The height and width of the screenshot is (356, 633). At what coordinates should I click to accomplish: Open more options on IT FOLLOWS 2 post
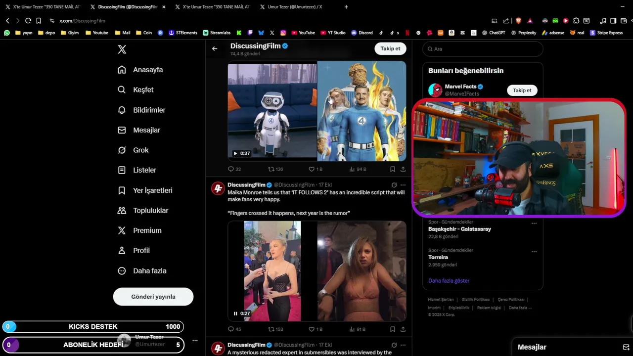pos(403,185)
